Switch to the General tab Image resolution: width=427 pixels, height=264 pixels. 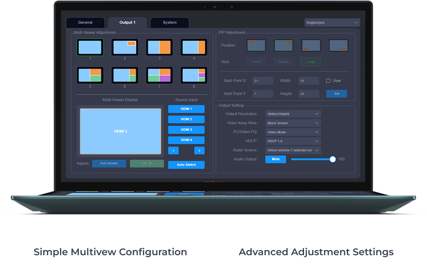point(85,23)
